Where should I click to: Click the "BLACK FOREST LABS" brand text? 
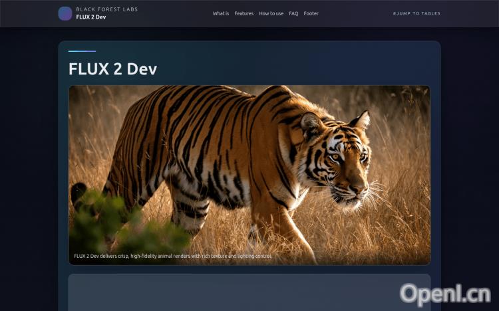coord(107,9)
